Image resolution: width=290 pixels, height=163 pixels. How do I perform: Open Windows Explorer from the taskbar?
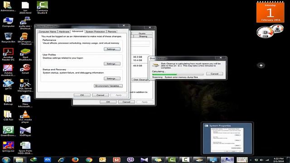[19, 160]
